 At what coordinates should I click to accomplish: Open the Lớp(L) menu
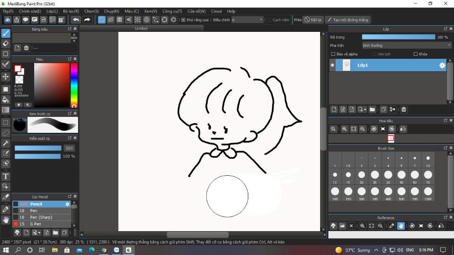[x=52, y=11]
